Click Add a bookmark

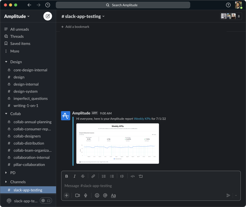tap(75, 26)
